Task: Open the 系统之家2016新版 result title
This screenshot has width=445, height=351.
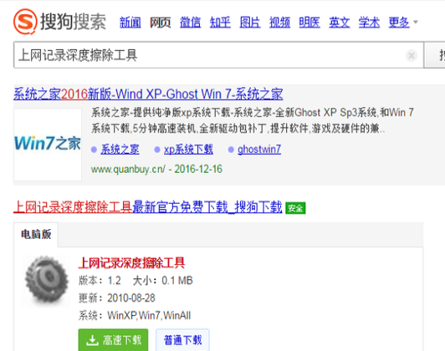Action: pos(148,94)
